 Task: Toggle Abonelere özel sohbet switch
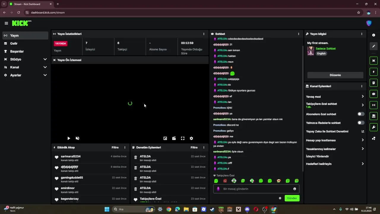coord(361,114)
